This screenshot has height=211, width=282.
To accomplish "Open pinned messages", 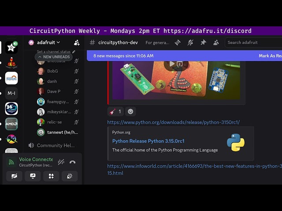I will [x=203, y=43].
